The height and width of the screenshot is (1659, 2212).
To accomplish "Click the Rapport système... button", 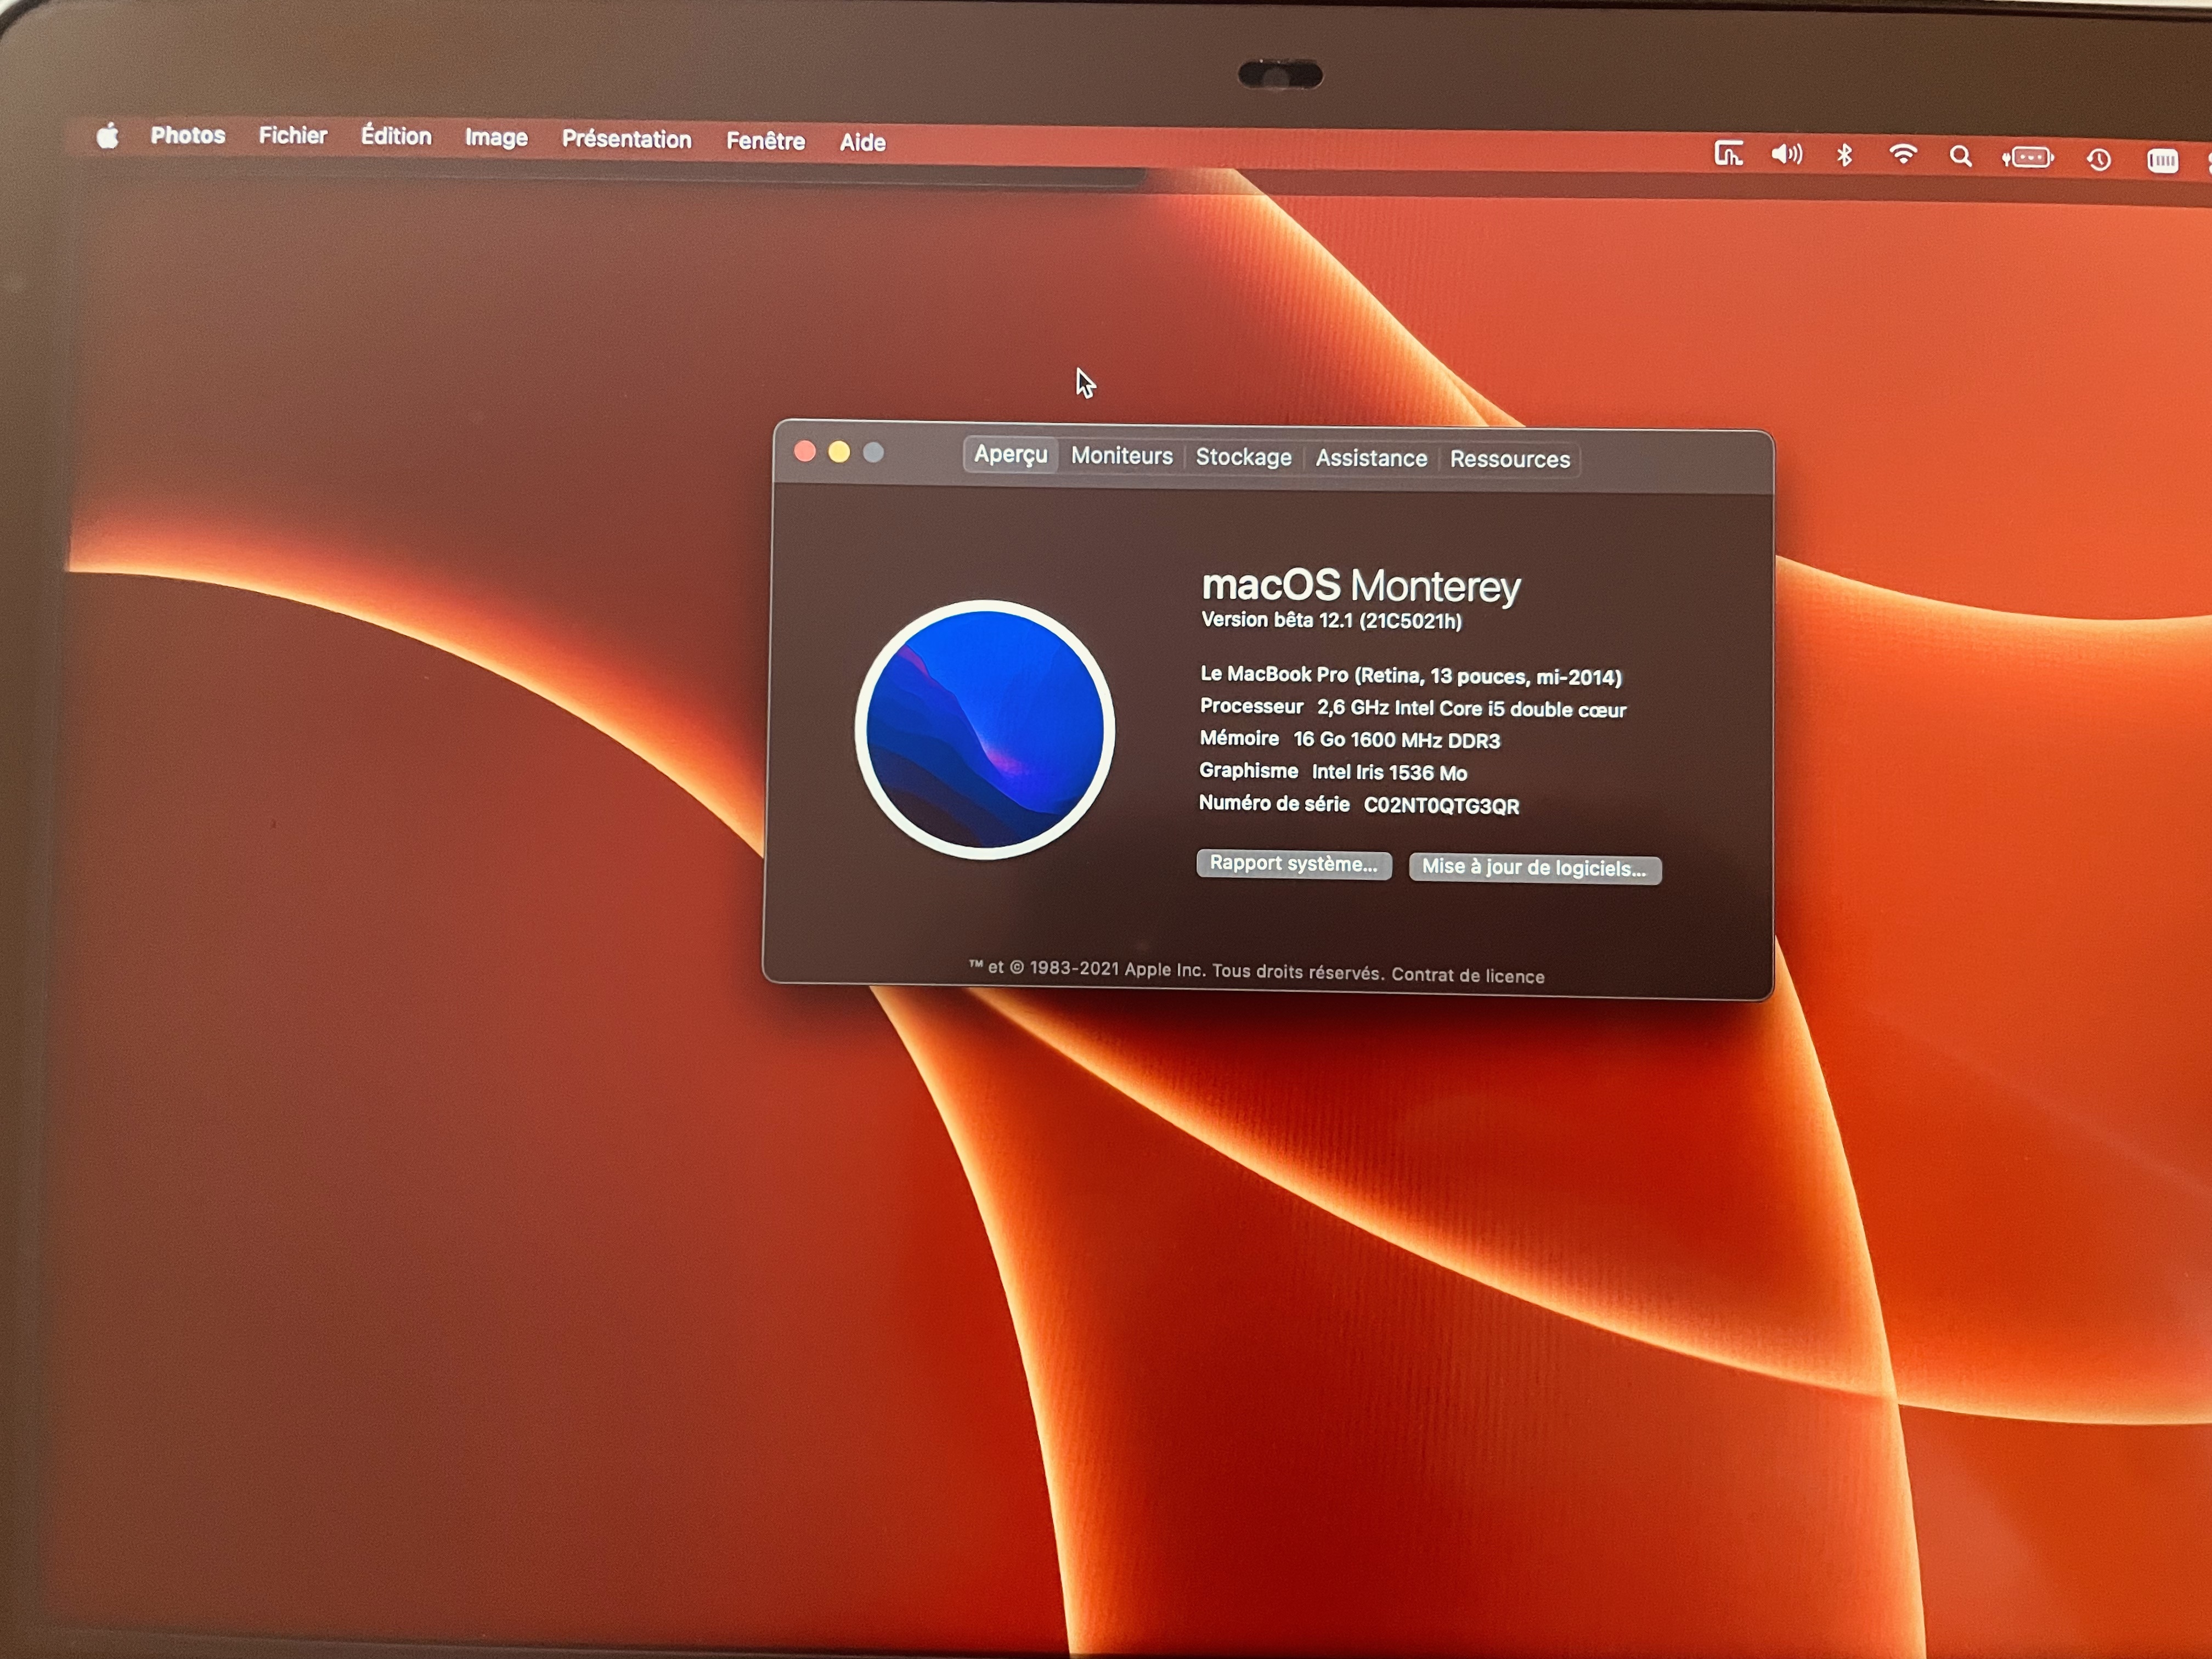I will click(1294, 864).
